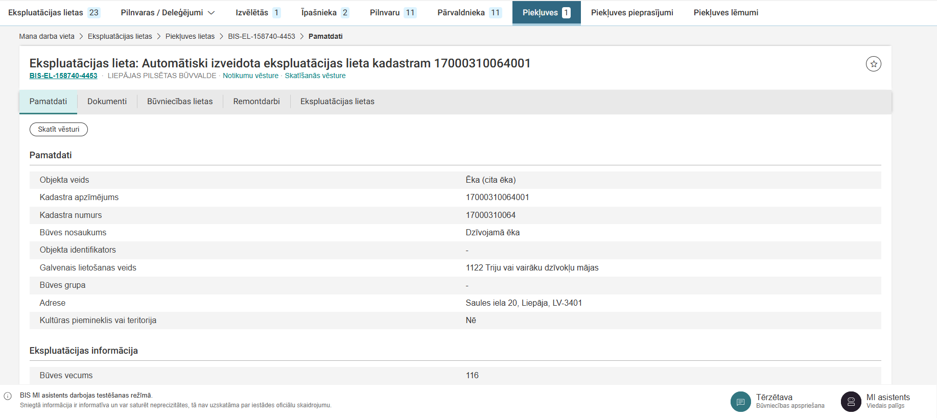Open the BIS-EL-158740-4453 case number link
937x418 pixels.
(x=63, y=76)
